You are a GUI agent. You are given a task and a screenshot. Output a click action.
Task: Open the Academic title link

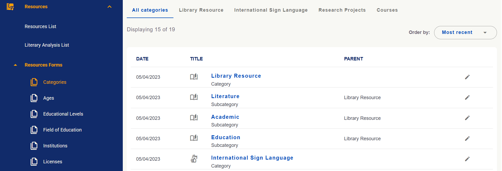(225, 117)
